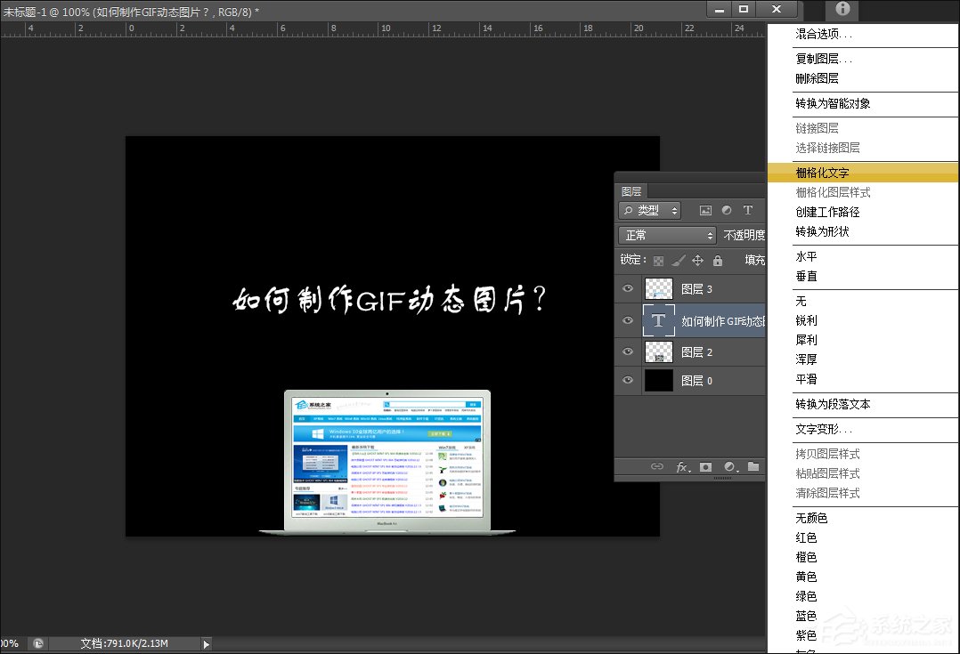Screen dimensions: 960x654
Task: Filter layers by type using the T icon
Action: pos(748,210)
